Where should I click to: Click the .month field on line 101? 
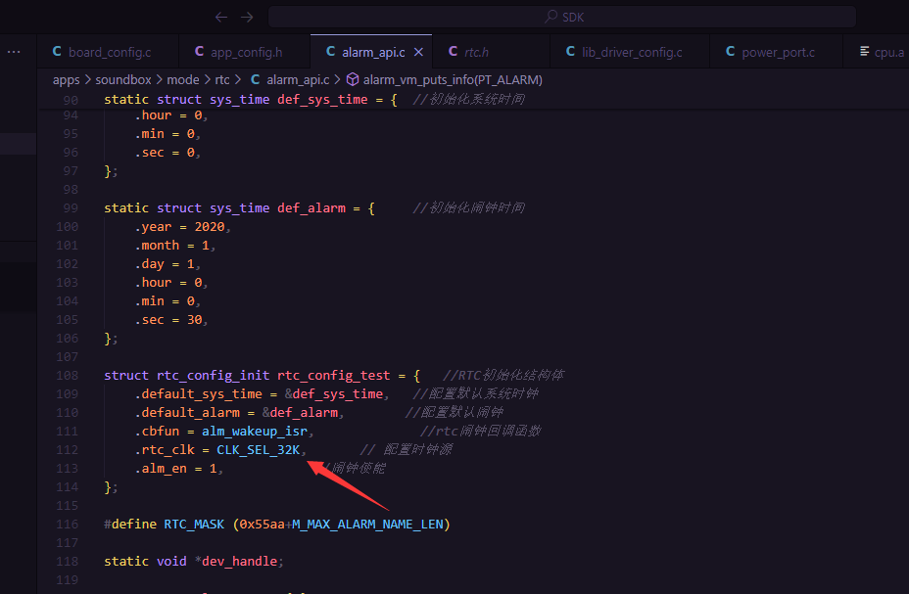157,246
